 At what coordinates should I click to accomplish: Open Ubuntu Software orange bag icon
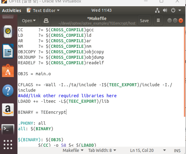pyautogui.click(x=8, y=71)
